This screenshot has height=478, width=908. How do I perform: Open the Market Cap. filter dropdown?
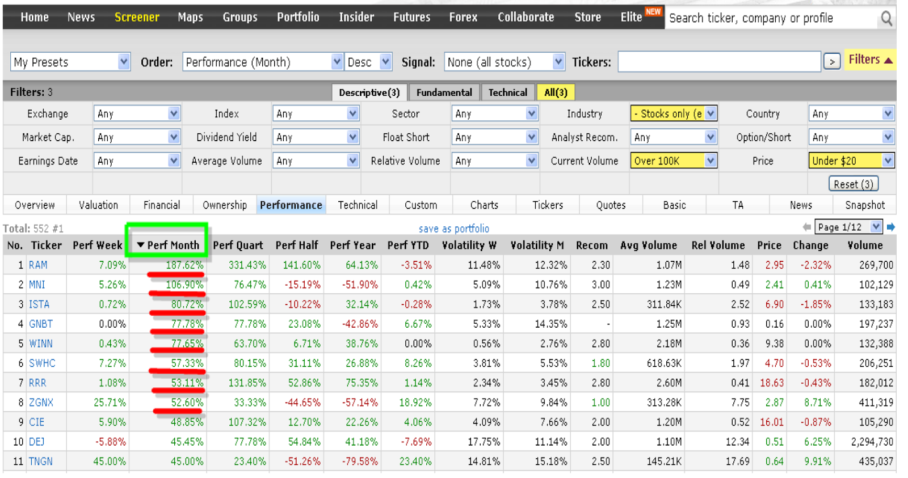pos(137,137)
